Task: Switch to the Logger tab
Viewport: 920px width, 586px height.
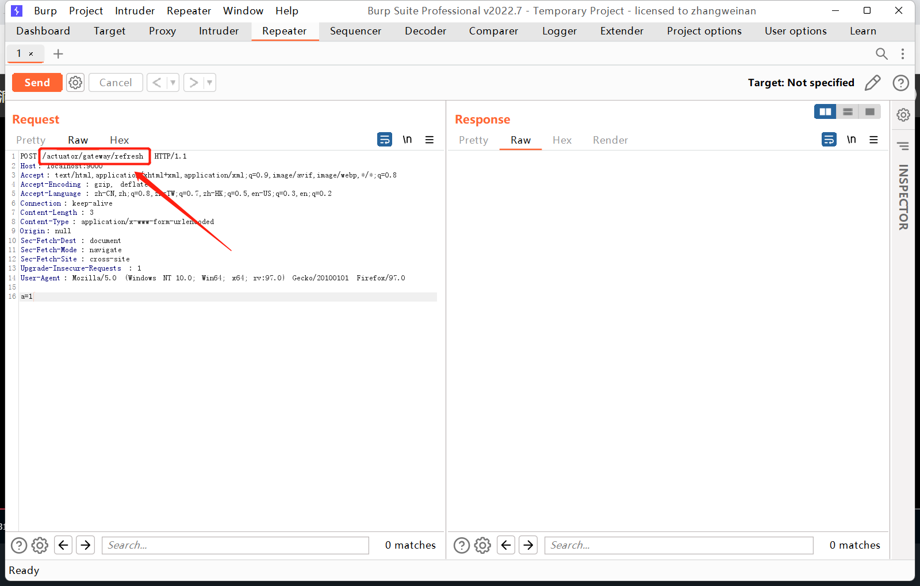Action: [x=559, y=31]
